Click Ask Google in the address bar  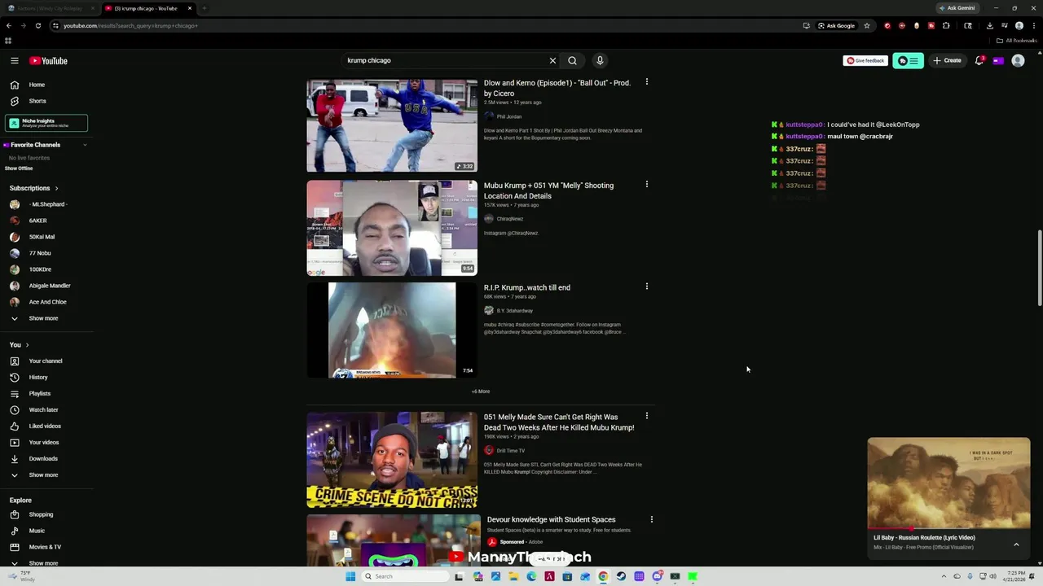[x=837, y=25]
